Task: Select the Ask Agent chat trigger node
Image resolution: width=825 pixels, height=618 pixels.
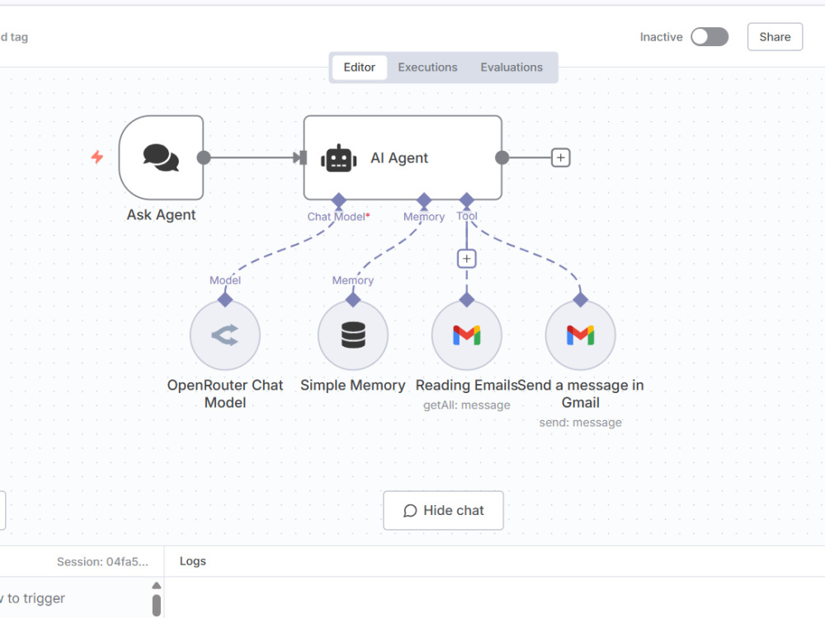Action: point(161,157)
